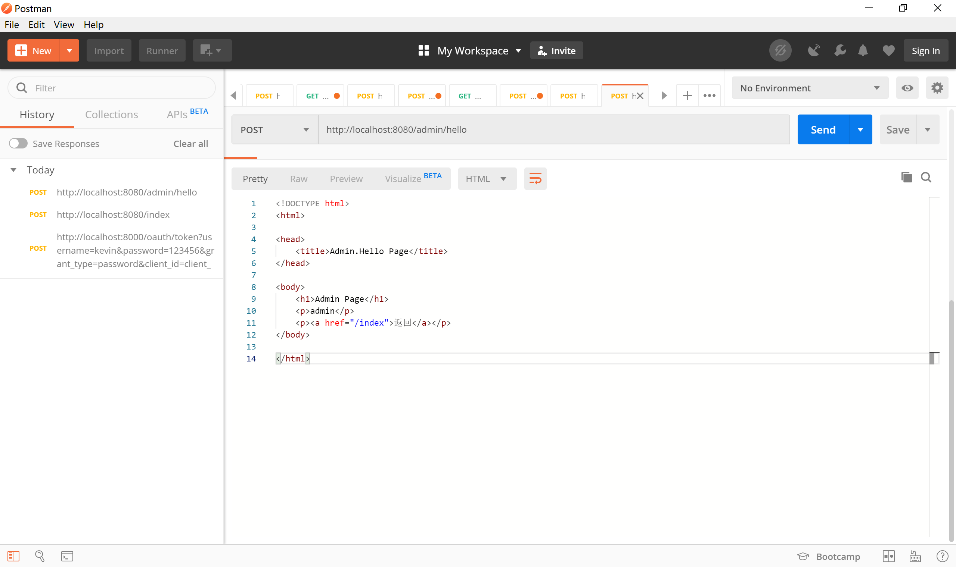Image resolution: width=956 pixels, height=567 pixels.
Task: Click the environment quick look eye icon
Action: point(907,88)
